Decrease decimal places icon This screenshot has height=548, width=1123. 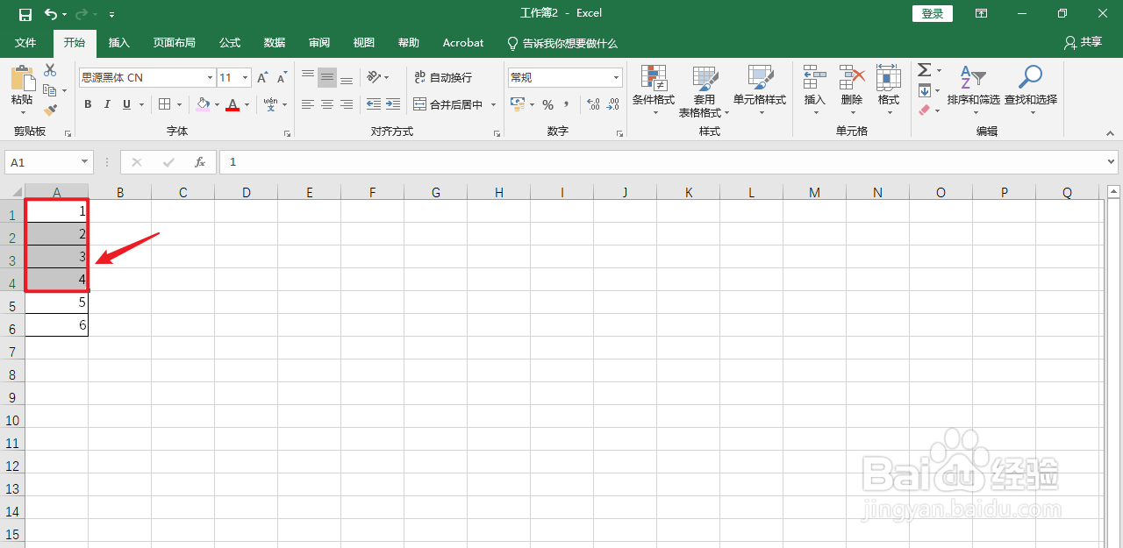pyautogui.click(x=613, y=104)
